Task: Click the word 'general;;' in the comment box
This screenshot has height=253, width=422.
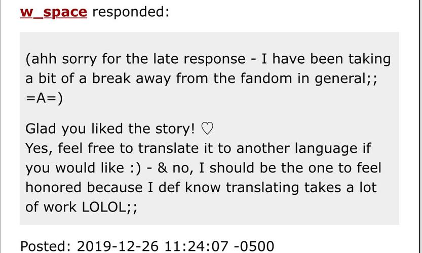Action: [x=346, y=79]
